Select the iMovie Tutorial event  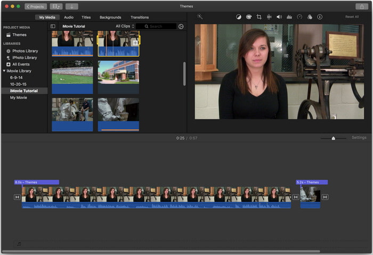click(24, 91)
